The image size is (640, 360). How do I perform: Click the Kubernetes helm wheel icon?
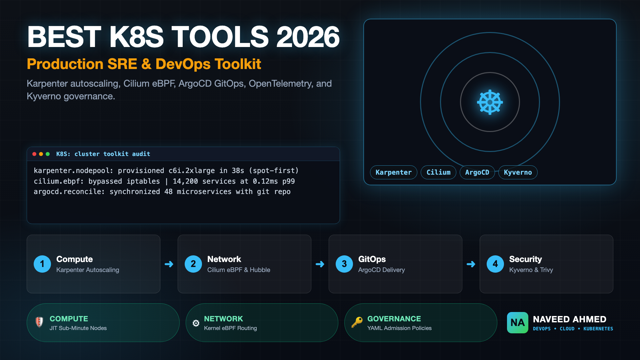(490, 102)
